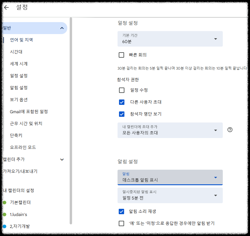Select 언어 및 지역 in sidebar
Viewport: 250px width, 236px height.
[x=21, y=40]
